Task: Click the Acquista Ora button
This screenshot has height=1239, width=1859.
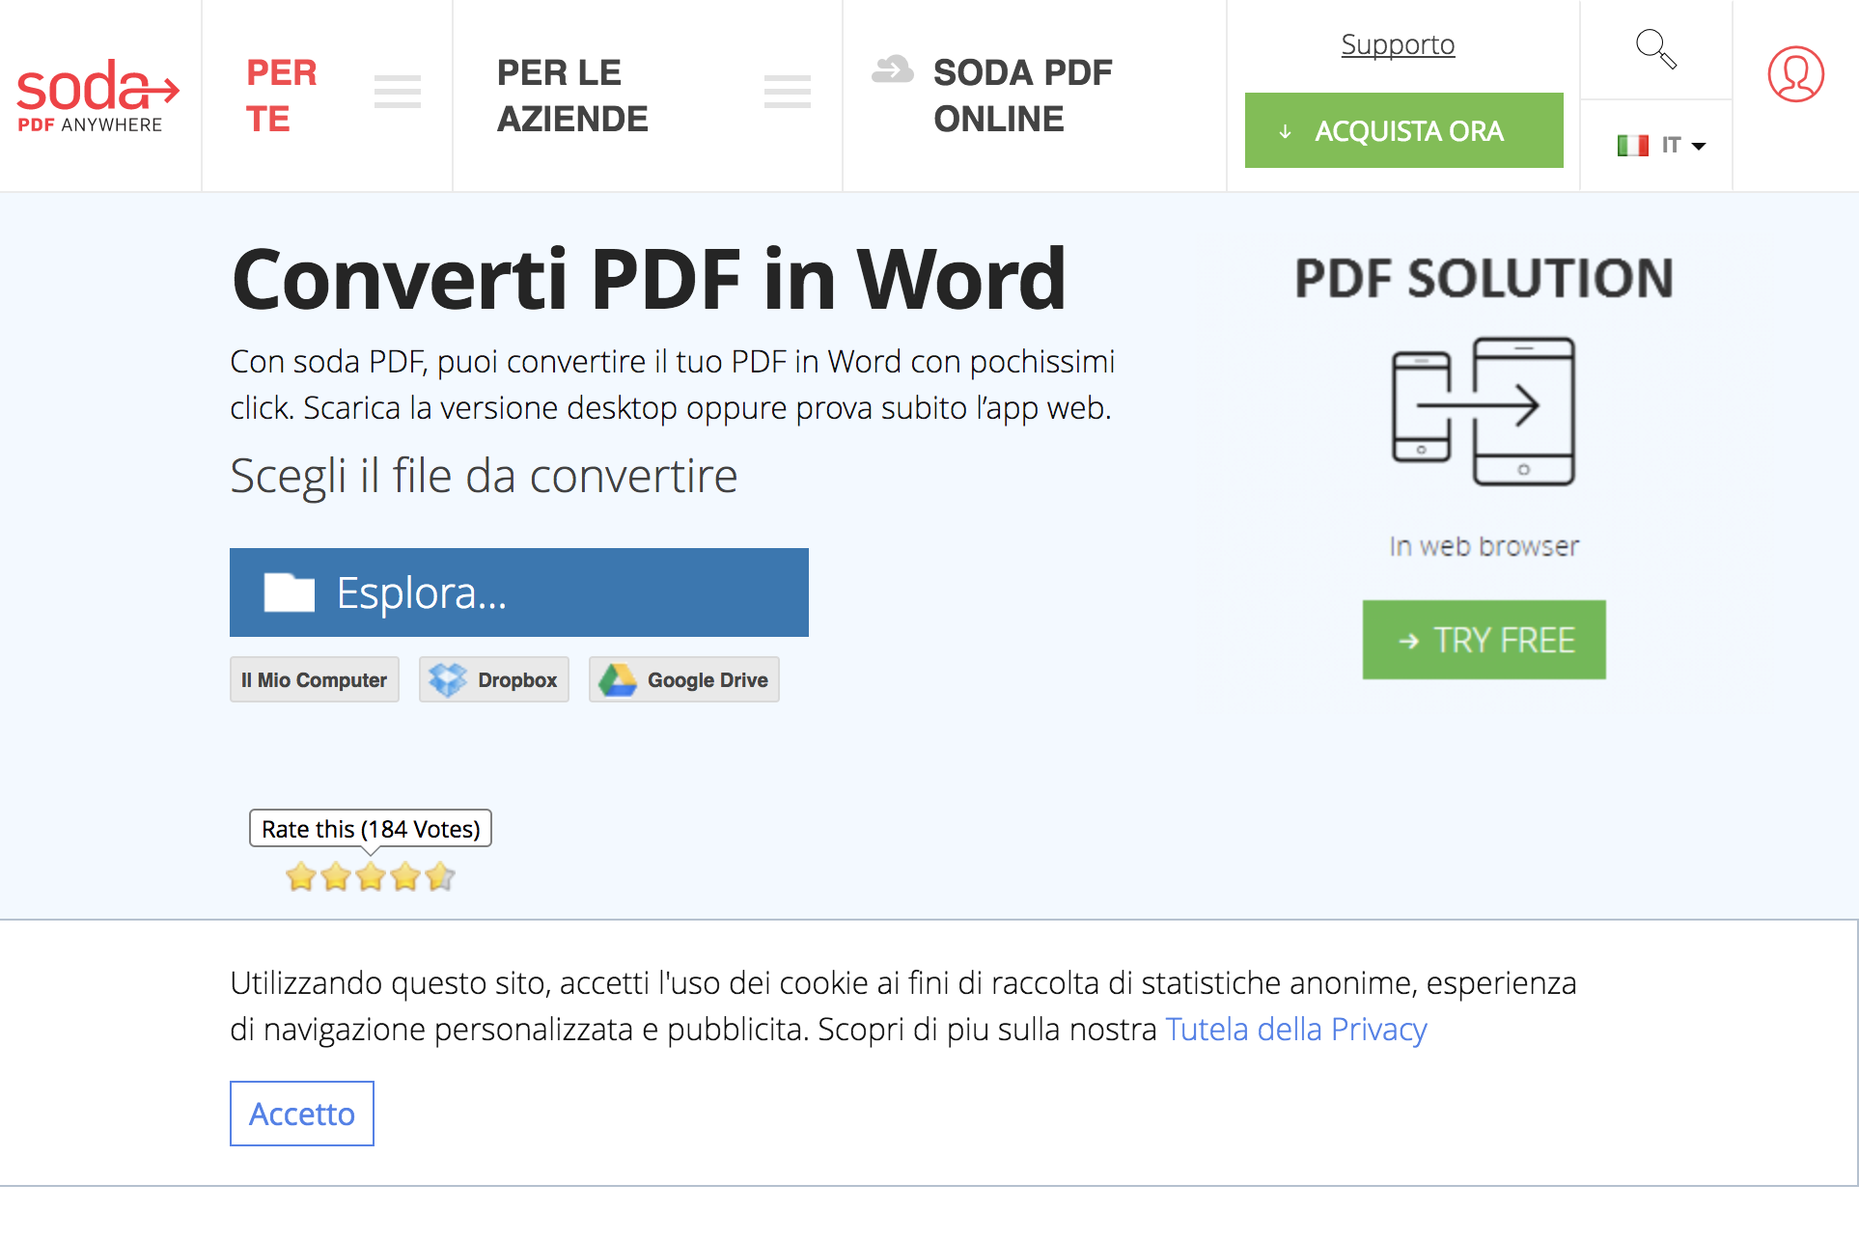Action: (1403, 130)
